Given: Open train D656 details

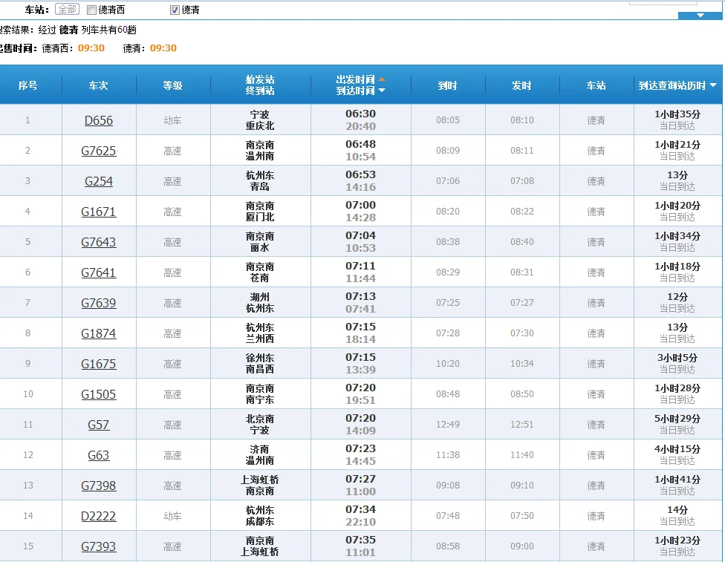Looking at the screenshot, I should [x=98, y=120].
